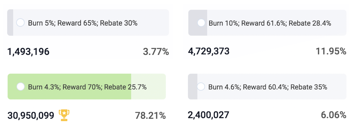
Task: Click the 3.77% result percentage
Action: pos(156,52)
